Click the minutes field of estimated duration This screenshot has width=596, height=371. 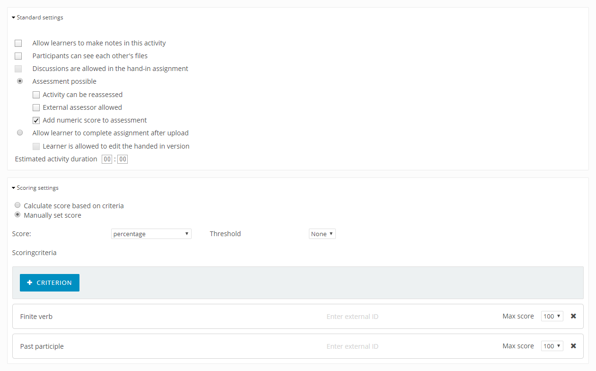(x=123, y=159)
